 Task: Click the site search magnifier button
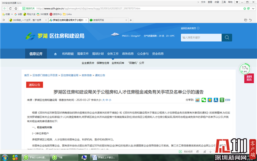pyautogui.click(x=227, y=37)
